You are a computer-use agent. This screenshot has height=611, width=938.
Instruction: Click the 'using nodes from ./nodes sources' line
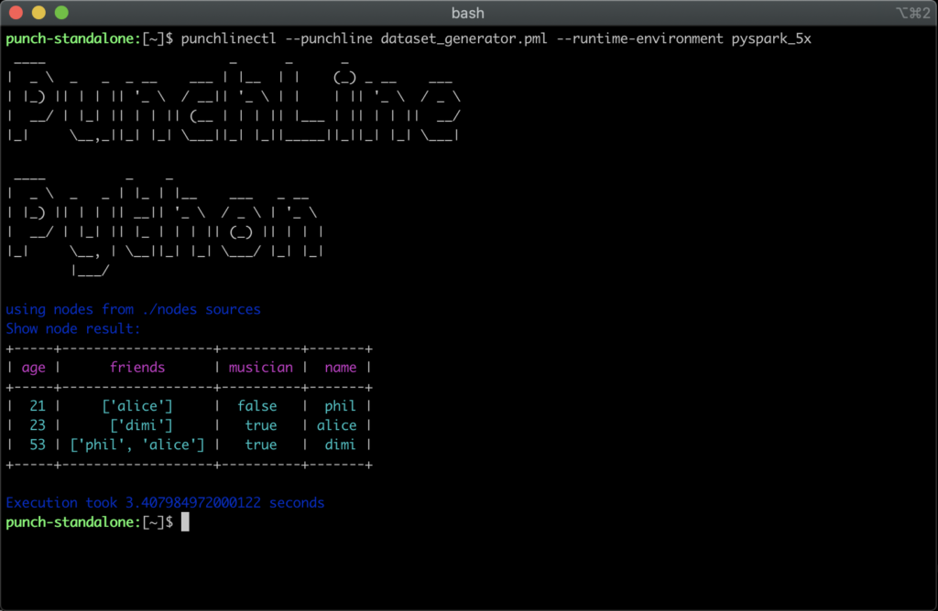click(x=134, y=309)
